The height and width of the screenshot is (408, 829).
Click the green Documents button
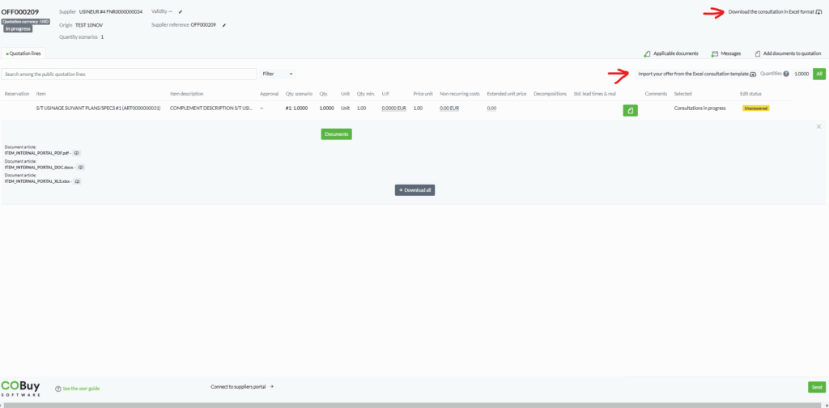pyautogui.click(x=336, y=134)
